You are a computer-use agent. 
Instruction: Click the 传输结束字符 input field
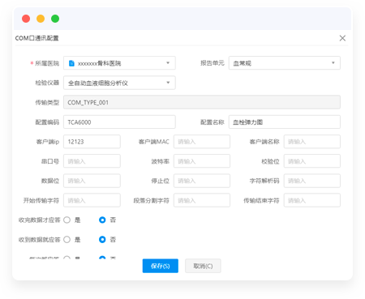[x=312, y=200]
